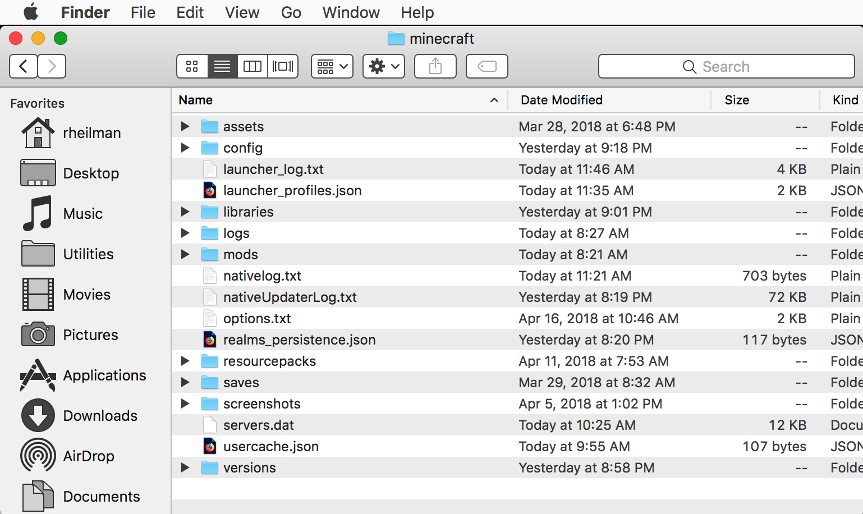Select the options.txt file name
Image resolution: width=863 pixels, height=514 pixels.
pos(257,318)
